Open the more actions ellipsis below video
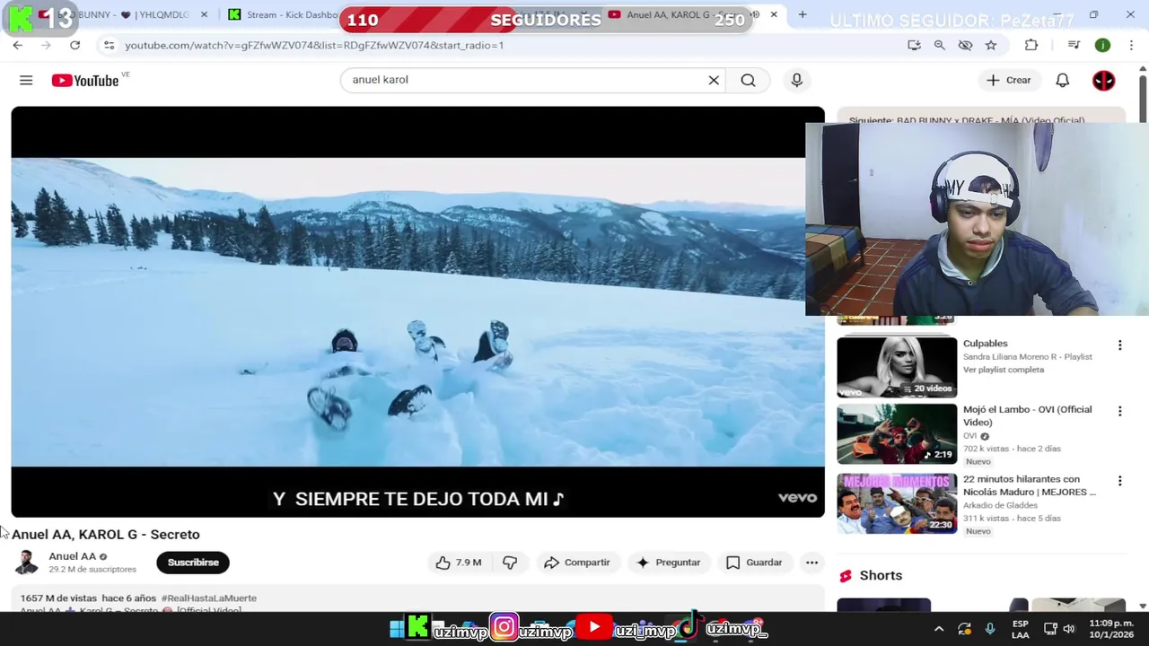 [811, 563]
